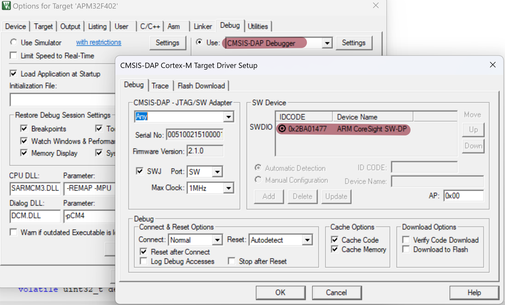Close the CMSIS-DAP Target Driver Setup dialog
This screenshot has width=505, height=305.
(x=493, y=65)
